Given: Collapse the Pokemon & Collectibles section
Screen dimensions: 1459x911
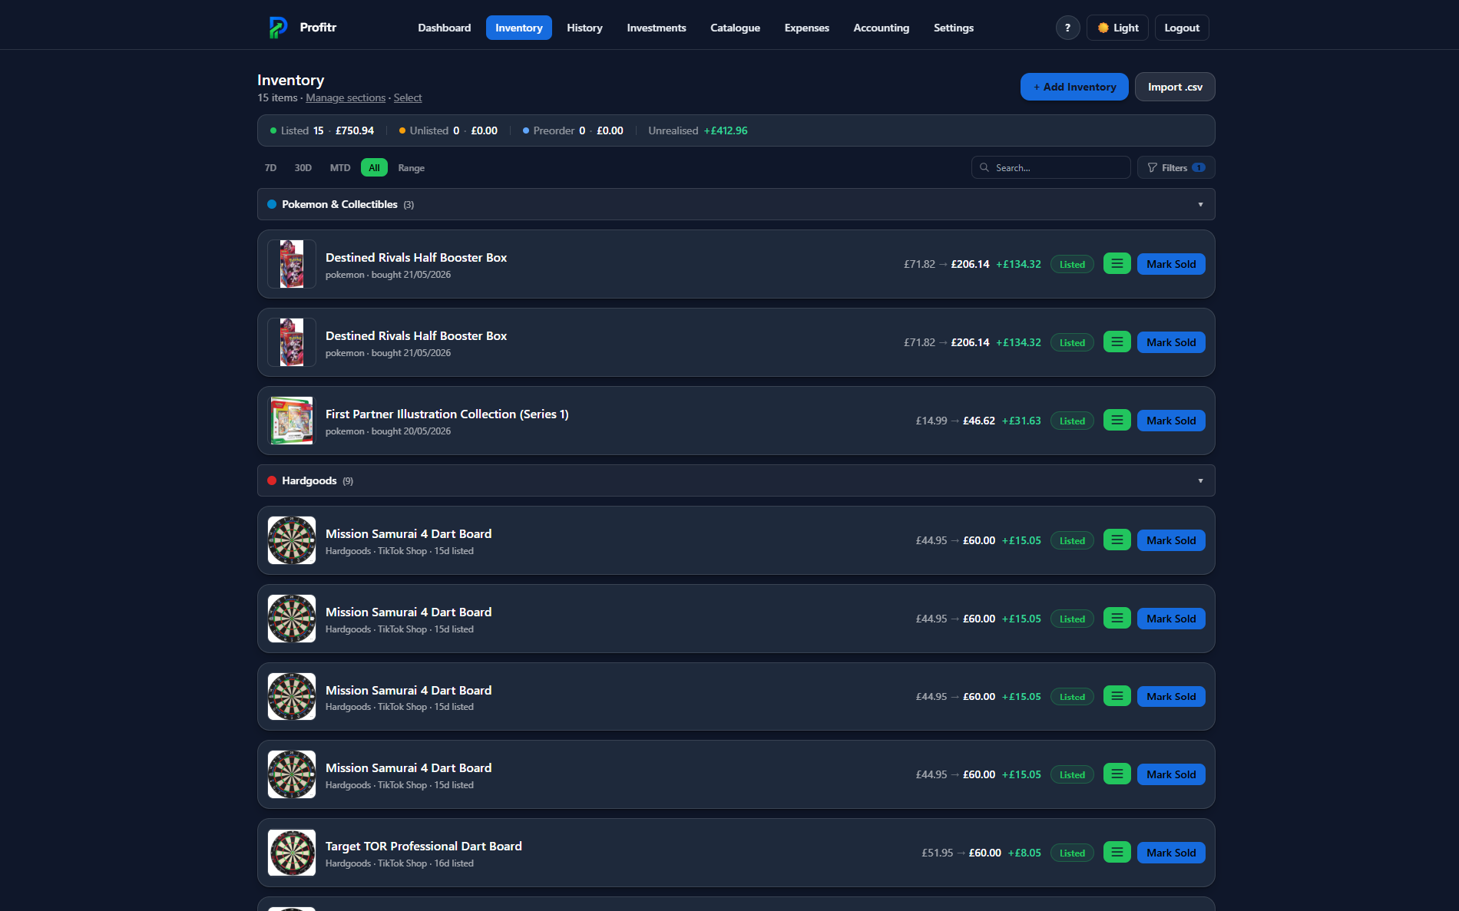Looking at the screenshot, I should click(1200, 204).
